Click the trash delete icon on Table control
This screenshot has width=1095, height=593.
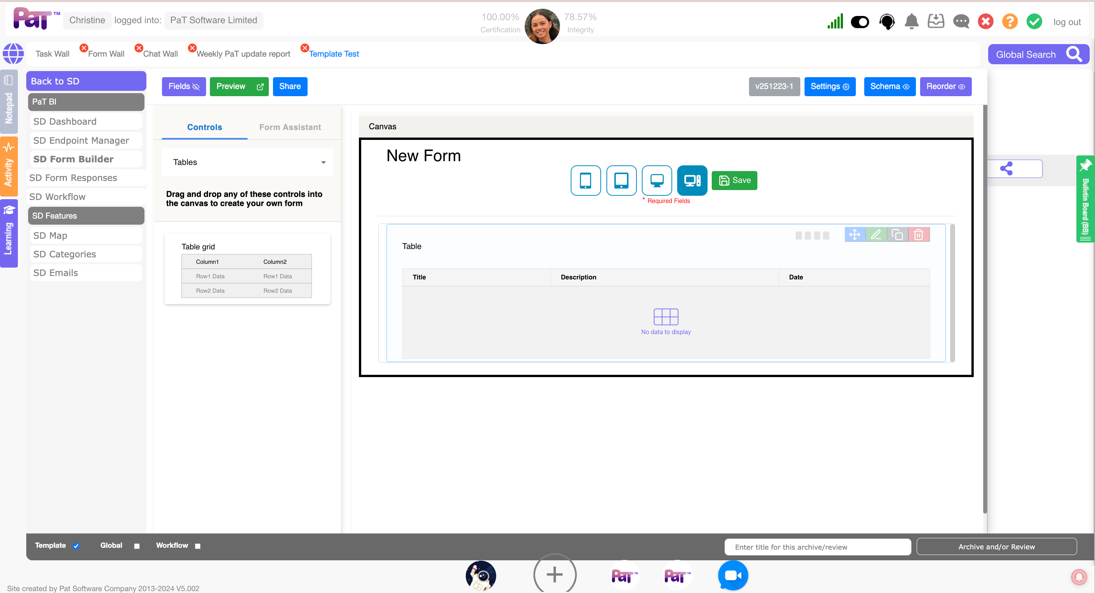point(918,235)
